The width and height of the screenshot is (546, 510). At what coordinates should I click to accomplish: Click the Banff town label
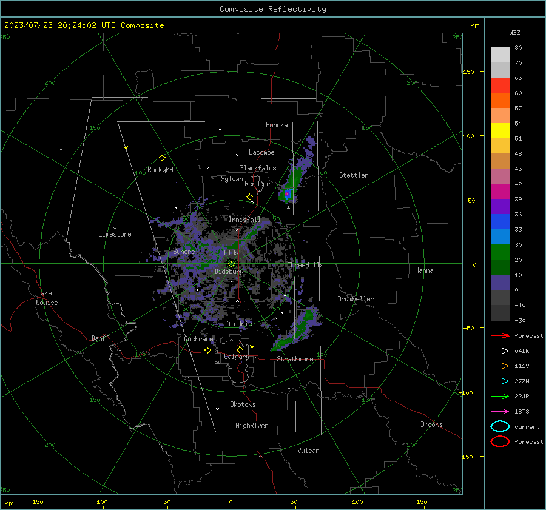pos(100,338)
